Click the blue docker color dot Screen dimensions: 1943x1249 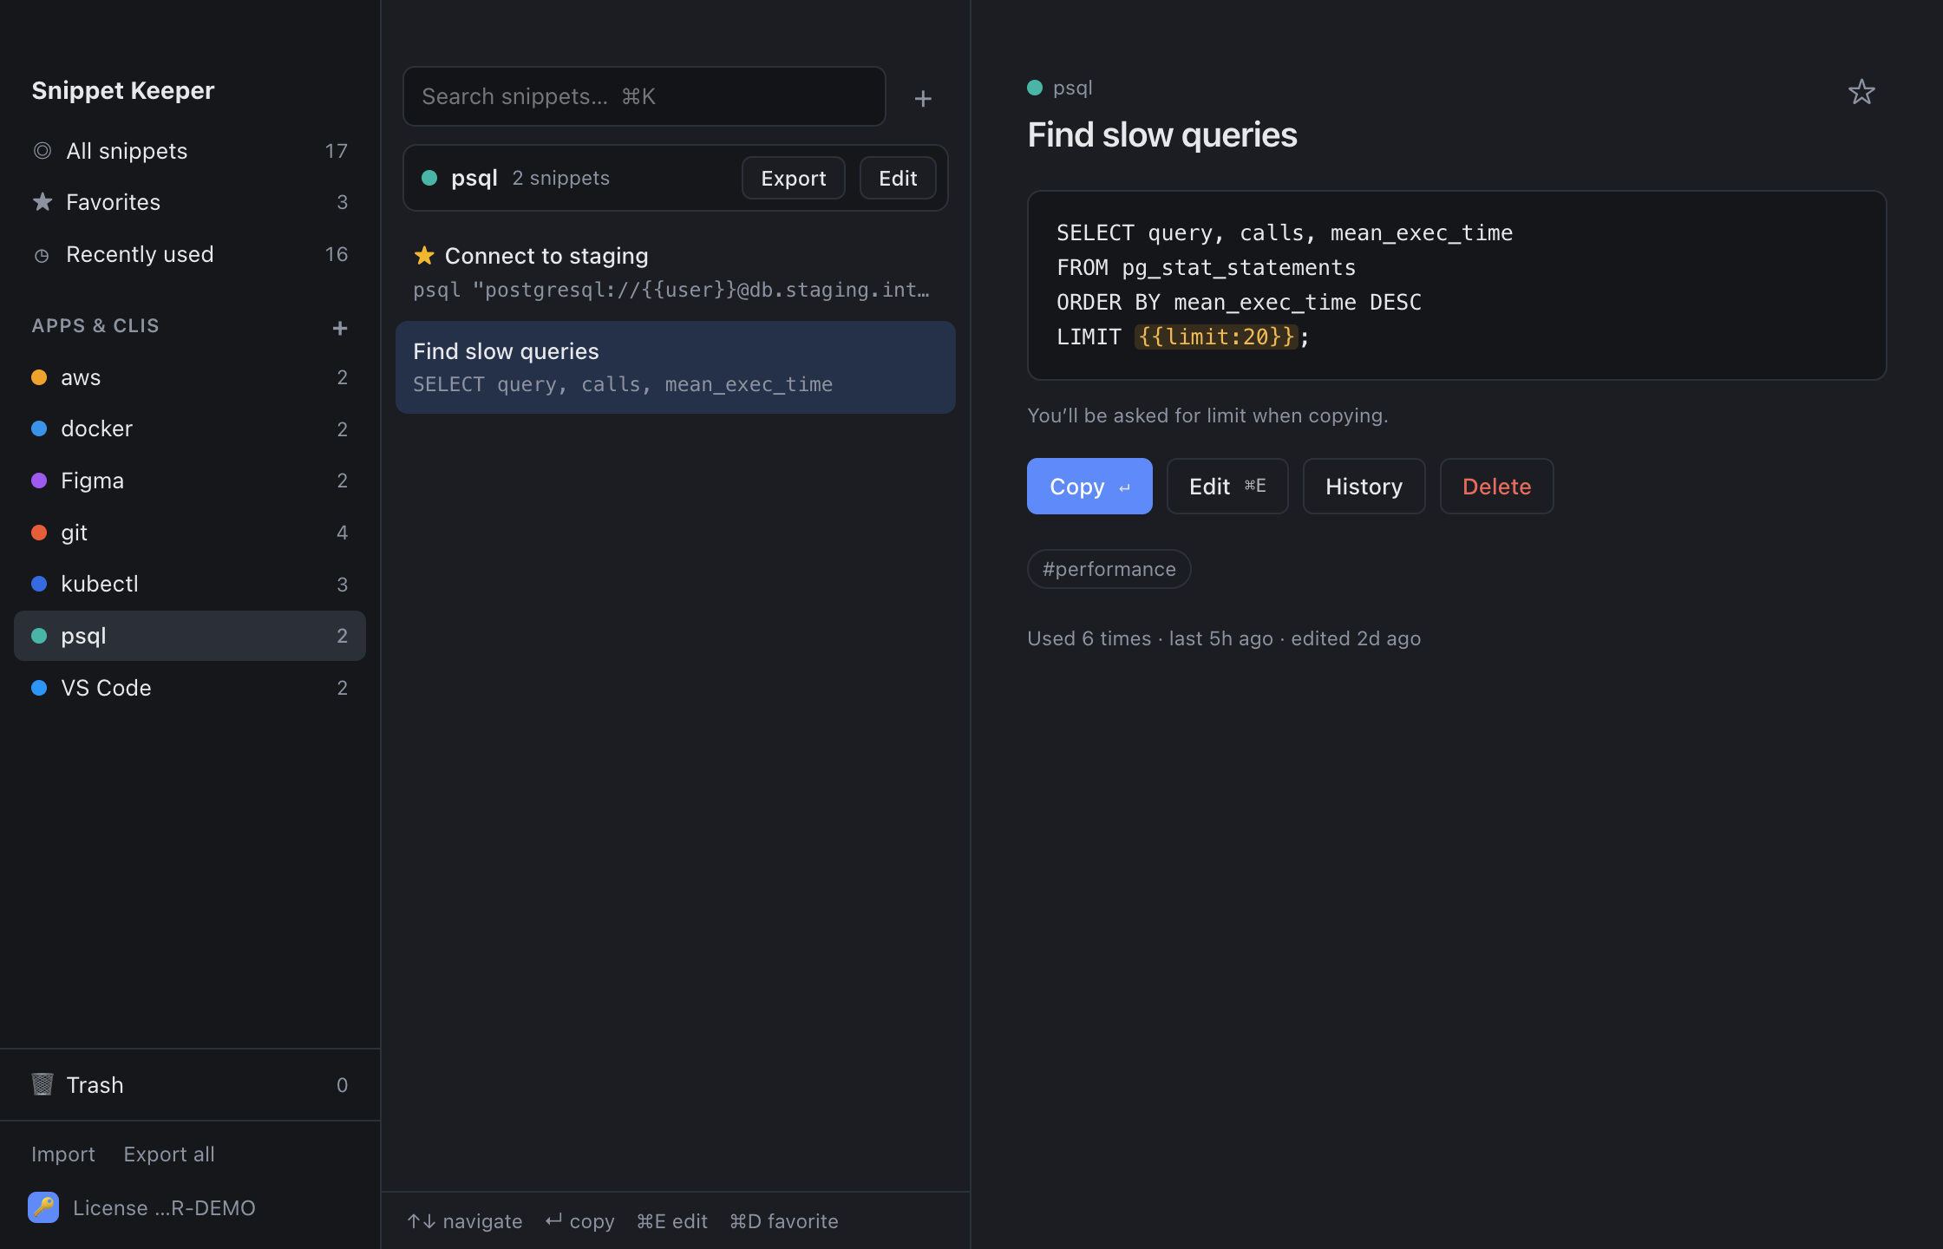coord(39,428)
